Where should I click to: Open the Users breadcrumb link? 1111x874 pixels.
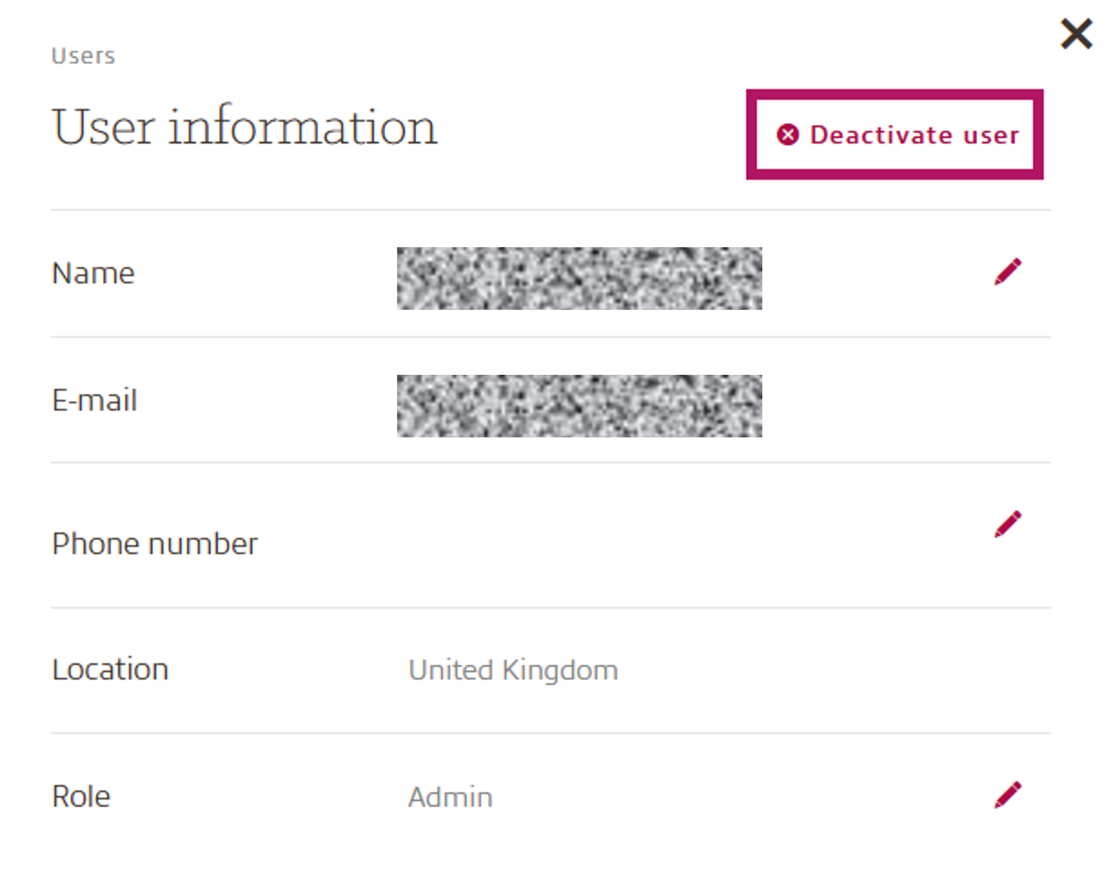(82, 55)
